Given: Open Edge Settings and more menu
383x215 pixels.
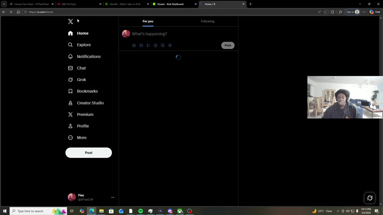Looking at the screenshot, I should click(364, 12).
